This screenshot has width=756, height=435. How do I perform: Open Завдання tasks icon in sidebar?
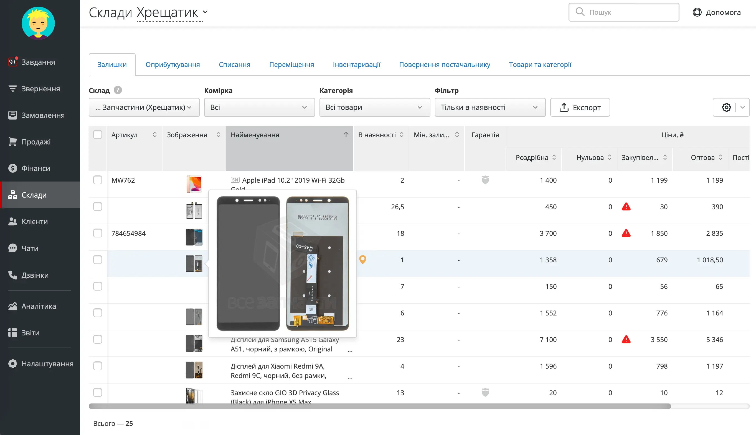[x=12, y=62]
